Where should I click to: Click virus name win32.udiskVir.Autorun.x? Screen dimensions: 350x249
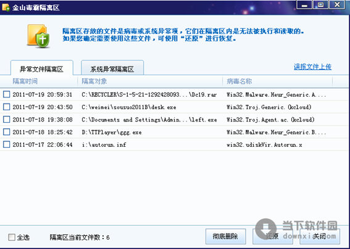tap(265, 144)
